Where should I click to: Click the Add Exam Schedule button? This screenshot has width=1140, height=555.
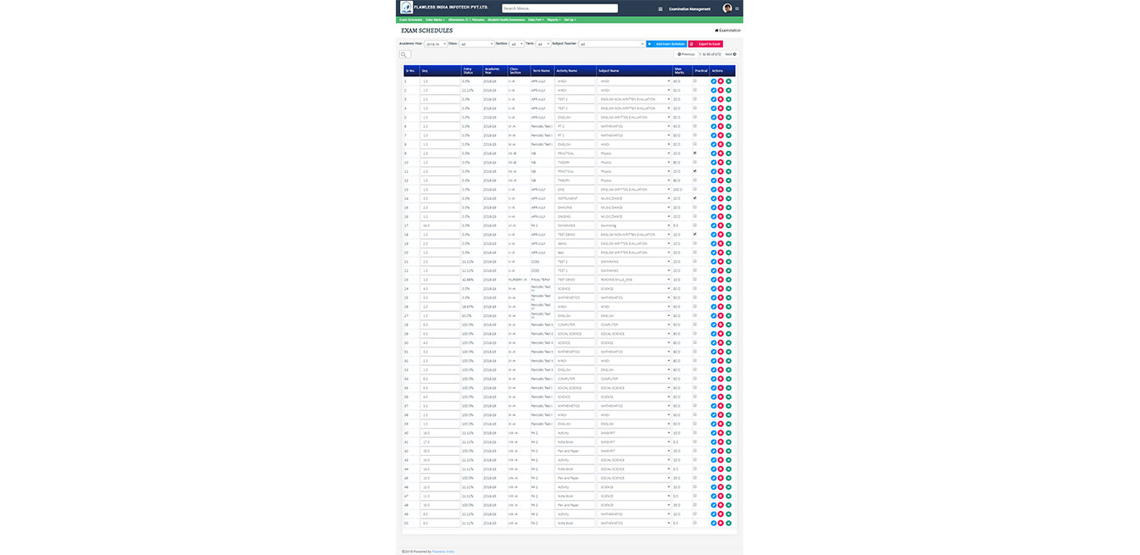tap(666, 43)
